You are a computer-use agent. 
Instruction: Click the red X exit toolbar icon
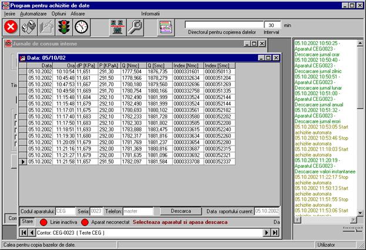[x=11, y=27]
